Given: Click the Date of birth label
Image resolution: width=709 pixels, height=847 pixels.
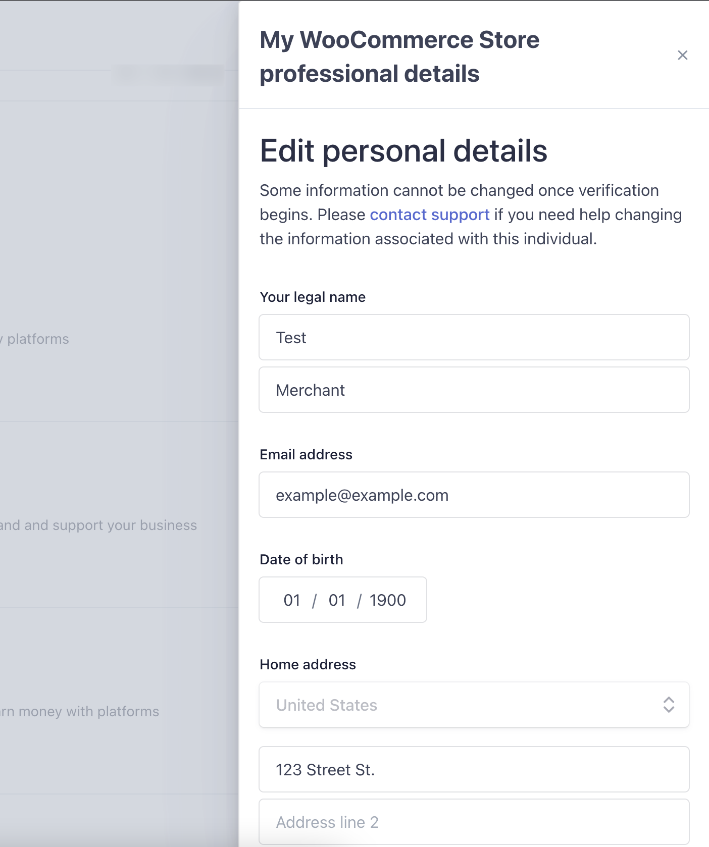Looking at the screenshot, I should click(x=301, y=559).
